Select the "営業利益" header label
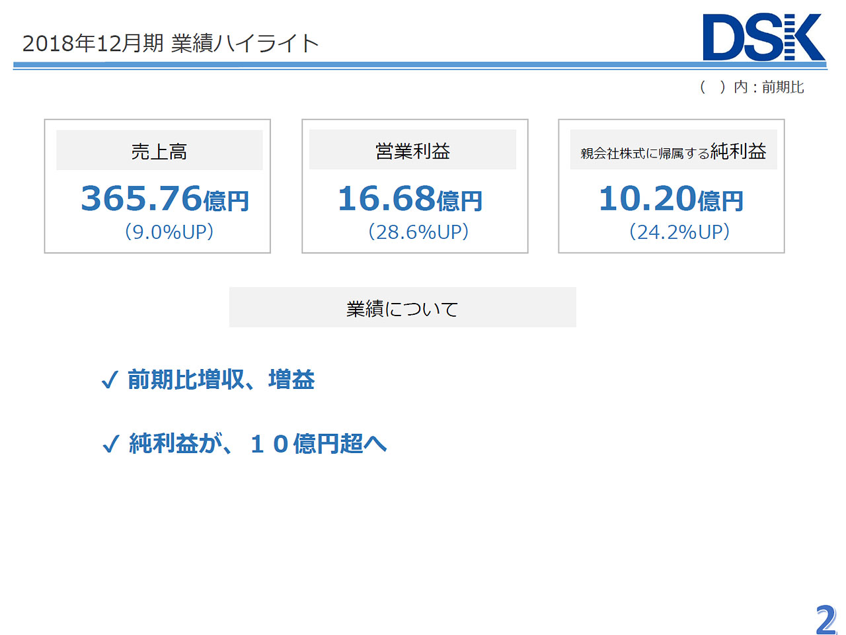 click(412, 151)
